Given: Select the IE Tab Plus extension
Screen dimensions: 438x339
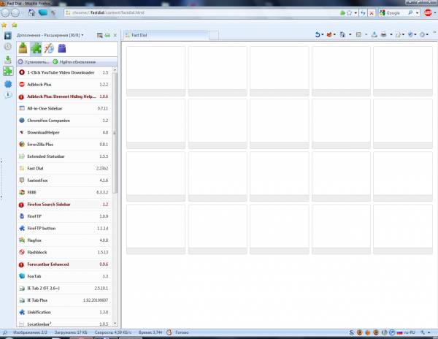Looking at the screenshot, I should [x=64, y=300].
